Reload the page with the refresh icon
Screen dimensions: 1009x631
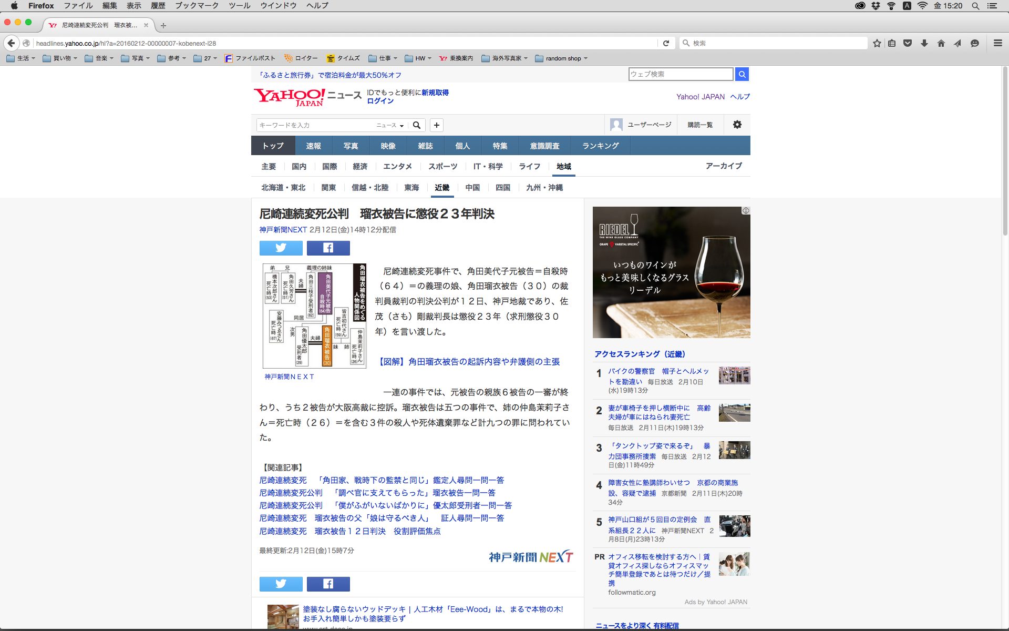pyautogui.click(x=666, y=43)
